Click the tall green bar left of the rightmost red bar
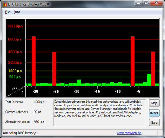 pyautogui.click(x=149, y=80)
